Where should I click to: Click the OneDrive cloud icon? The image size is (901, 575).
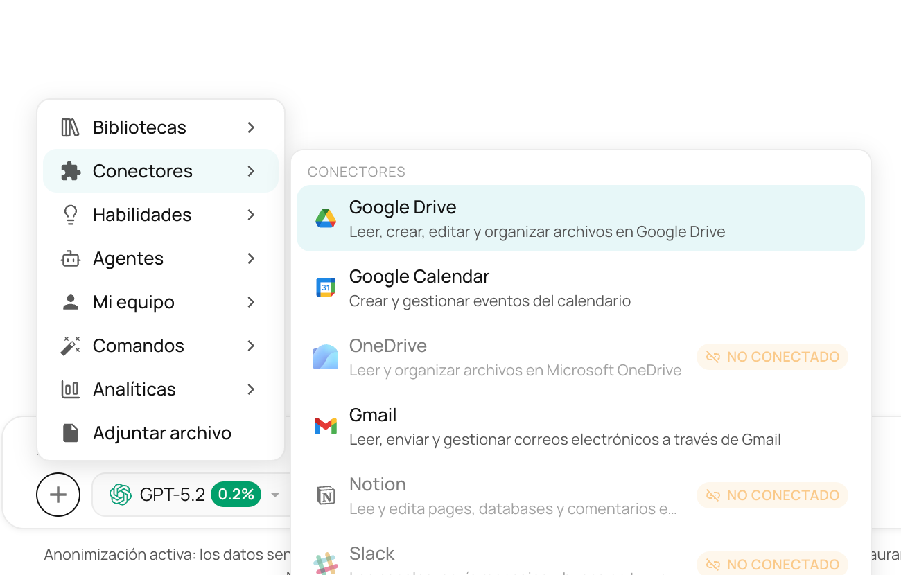pos(326,357)
